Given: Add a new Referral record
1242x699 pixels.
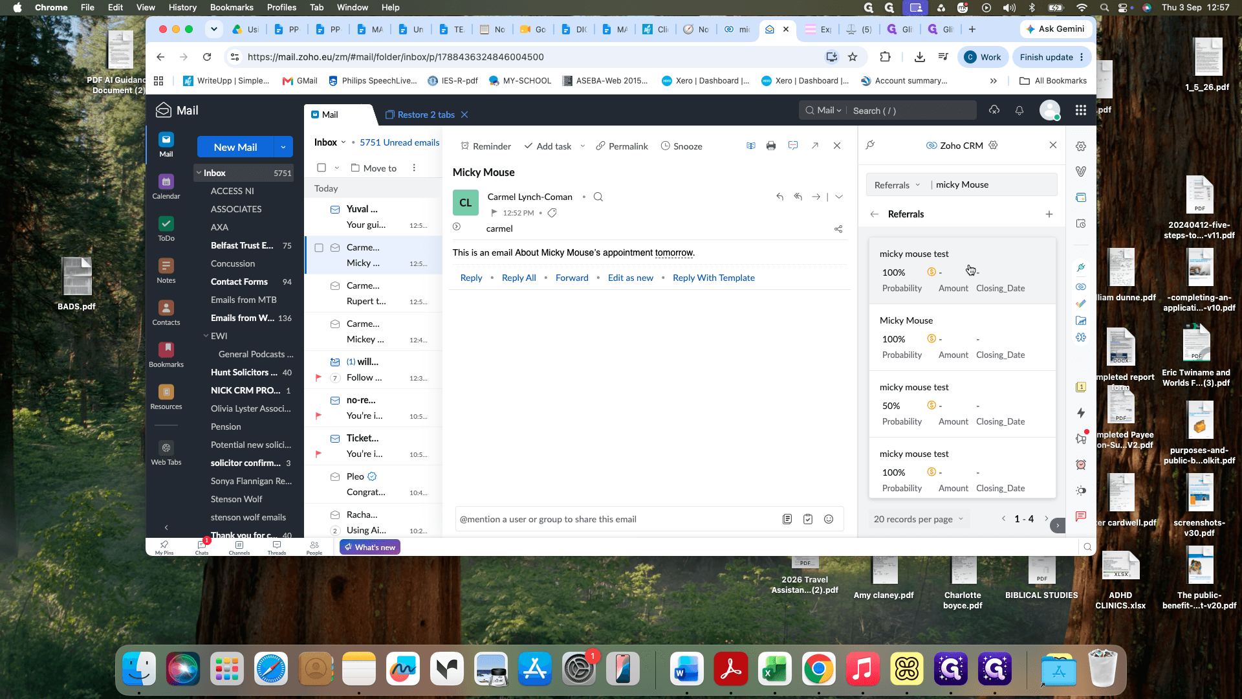Looking at the screenshot, I should tap(1049, 214).
